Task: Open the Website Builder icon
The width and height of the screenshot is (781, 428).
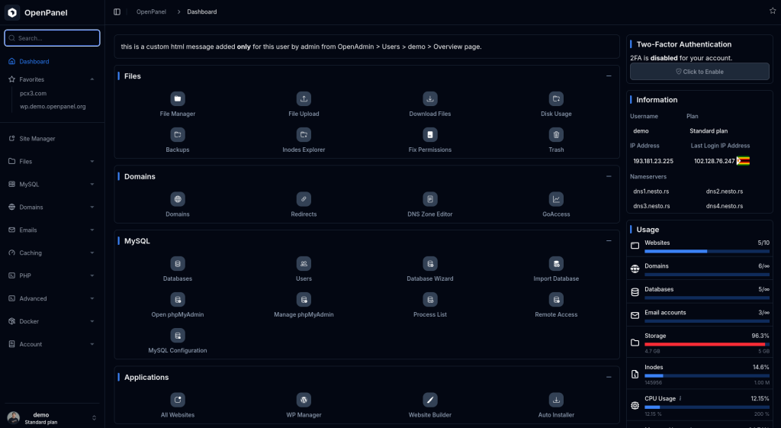Action: (x=430, y=400)
